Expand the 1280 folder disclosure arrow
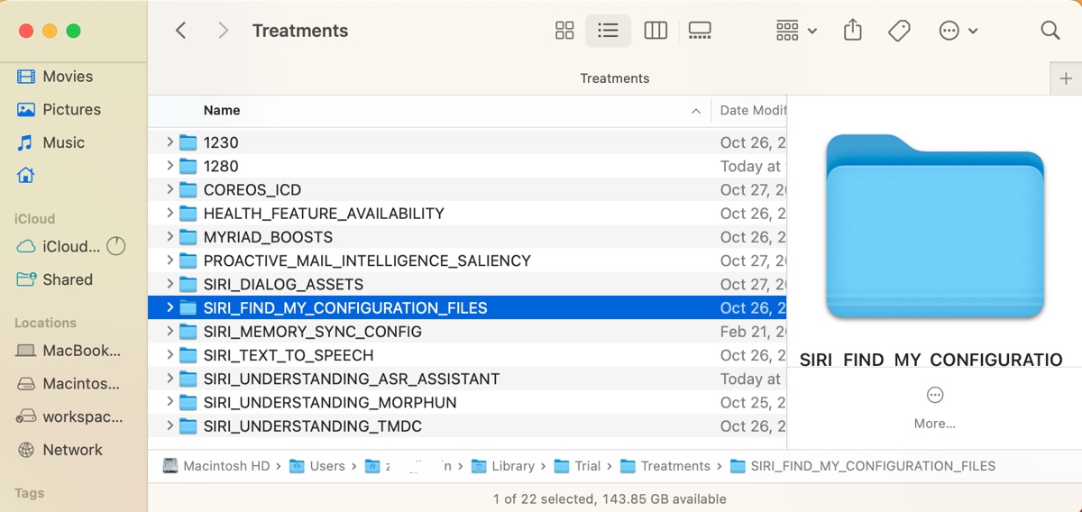This screenshot has height=512, width=1082. [x=170, y=166]
